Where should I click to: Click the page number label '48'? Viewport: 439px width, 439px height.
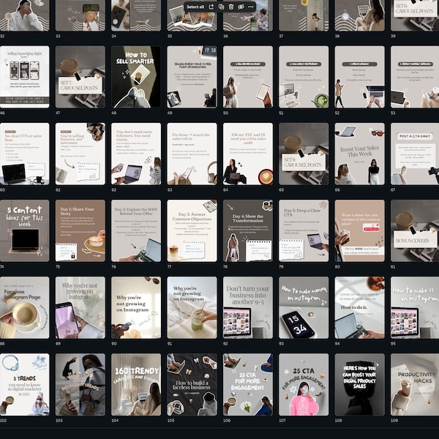pyautogui.click(x=114, y=113)
